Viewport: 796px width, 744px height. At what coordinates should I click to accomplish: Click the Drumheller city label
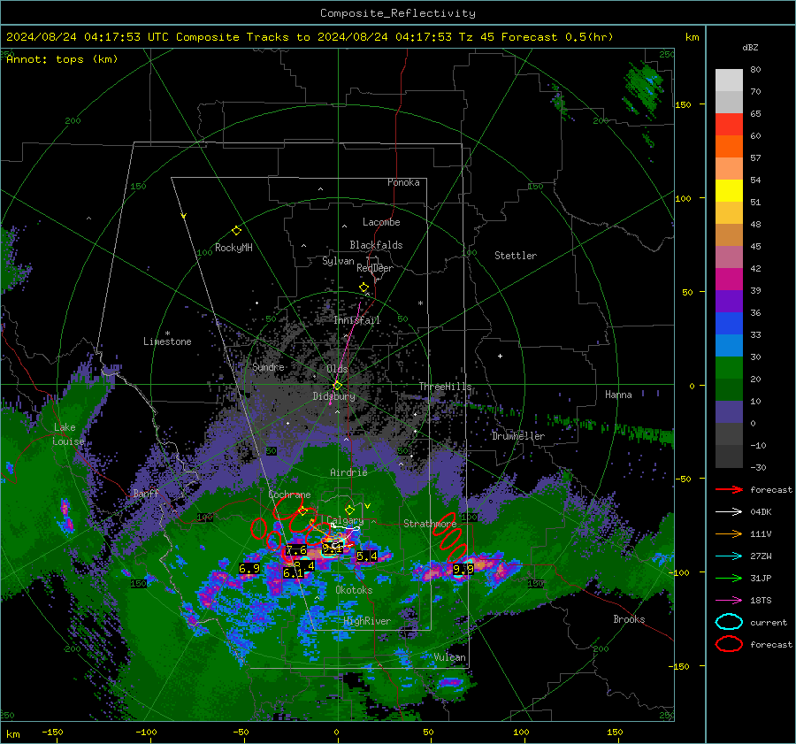pyautogui.click(x=518, y=436)
